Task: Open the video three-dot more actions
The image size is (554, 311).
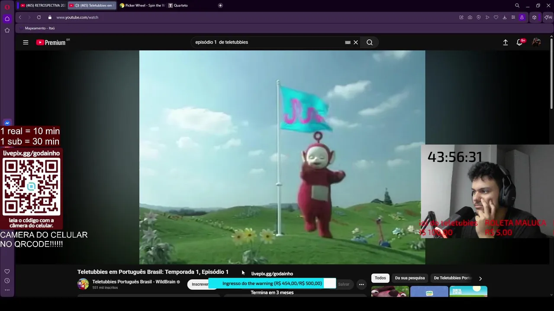Action: (361, 284)
